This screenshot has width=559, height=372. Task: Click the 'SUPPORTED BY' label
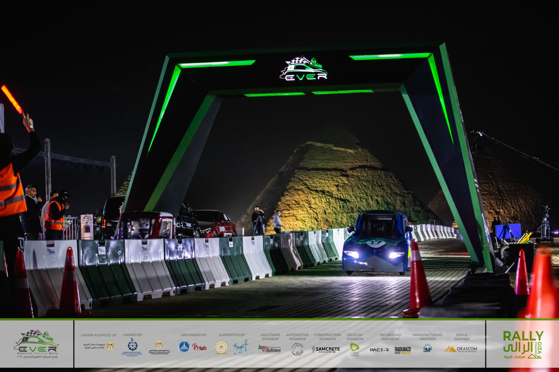pos(232,335)
